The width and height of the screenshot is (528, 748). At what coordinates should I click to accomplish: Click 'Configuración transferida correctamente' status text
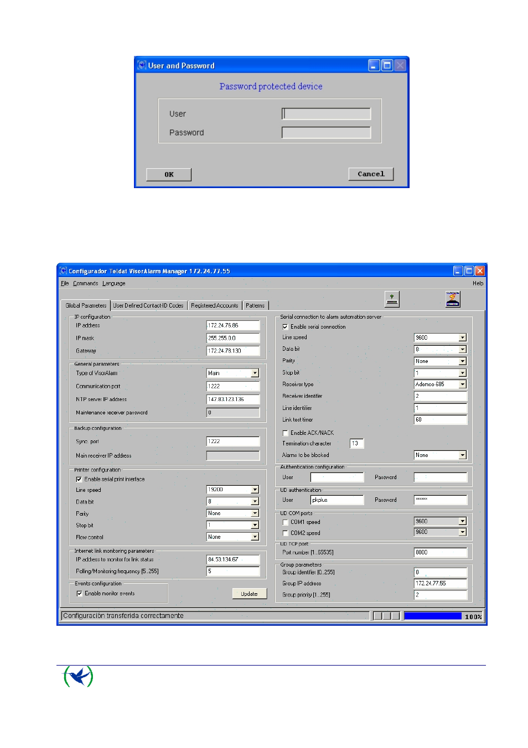point(123,616)
